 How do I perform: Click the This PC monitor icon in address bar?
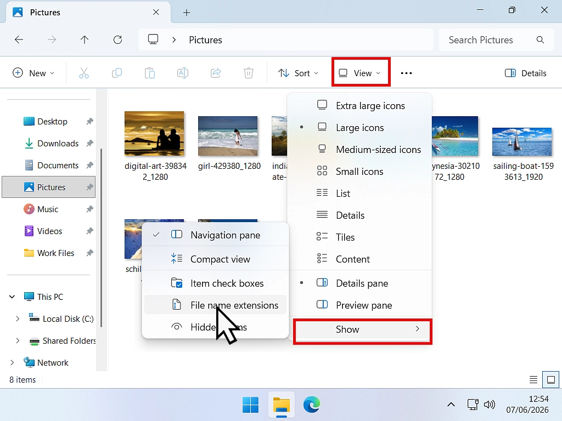pyautogui.click(x=153, y=39)
